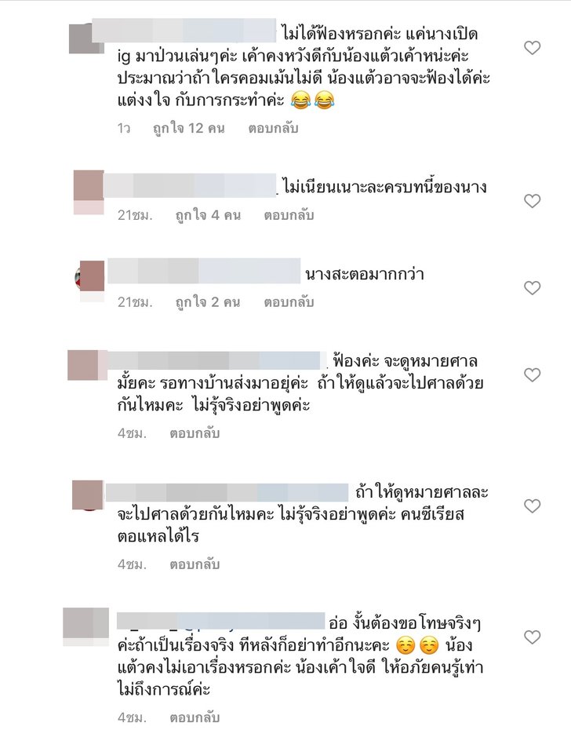Reply to the bottom comment
571x752 pixels.
click(195, 718)
